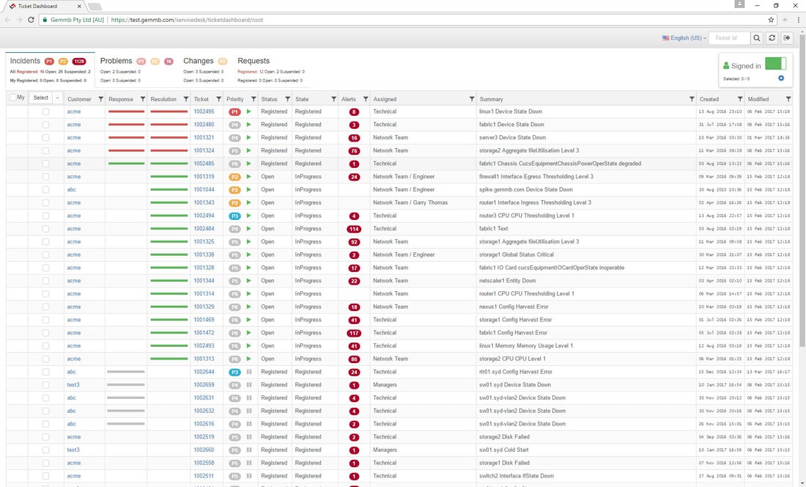Filter the Summary column
806x487 pixels.
(692, 99)
